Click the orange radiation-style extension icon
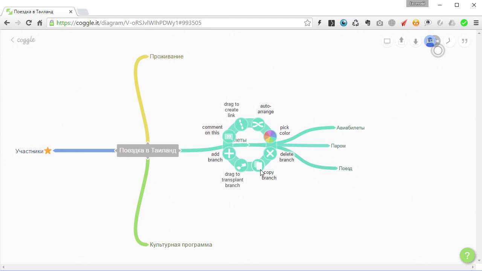 pyautogui.click(x=416, y=23)
